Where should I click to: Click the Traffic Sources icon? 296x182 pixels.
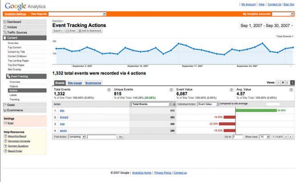tap(5, 32)
